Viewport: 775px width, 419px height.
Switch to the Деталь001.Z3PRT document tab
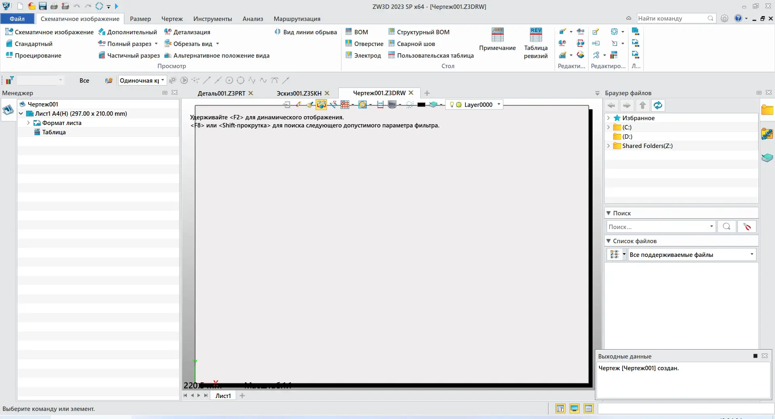click(222, 93)
